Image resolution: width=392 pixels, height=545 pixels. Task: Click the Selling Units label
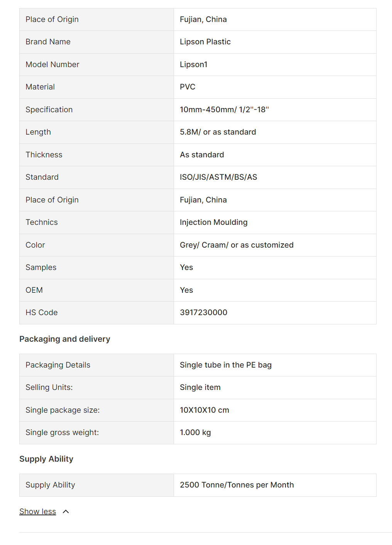pyautogui.click(x=49, y=387)
